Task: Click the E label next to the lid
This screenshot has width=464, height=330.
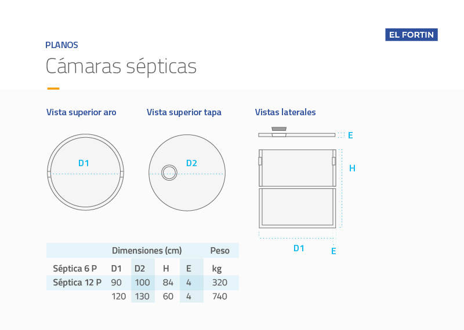Action: 350,135
